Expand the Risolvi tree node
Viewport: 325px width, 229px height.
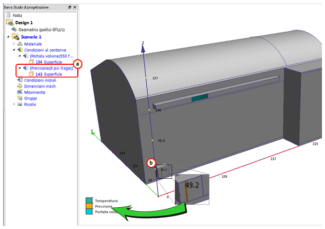coord(14,104)
